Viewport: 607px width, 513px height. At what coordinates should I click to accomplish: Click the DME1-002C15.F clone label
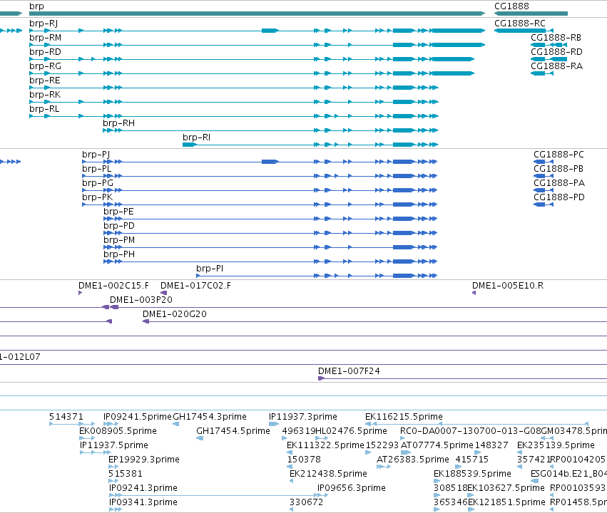(114, 286)
